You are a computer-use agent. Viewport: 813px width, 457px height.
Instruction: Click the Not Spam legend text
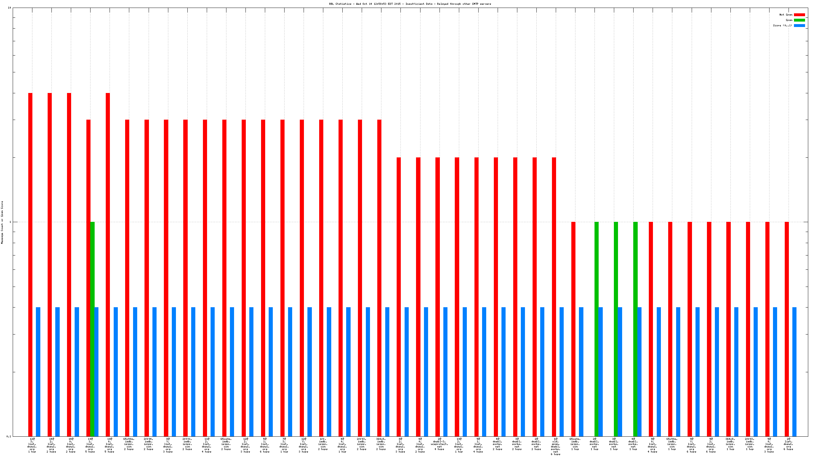[x=785, y=15]
